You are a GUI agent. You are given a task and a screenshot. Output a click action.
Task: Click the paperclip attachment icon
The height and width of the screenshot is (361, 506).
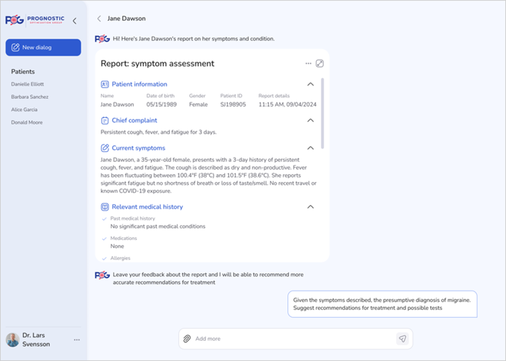click(188, 339)
